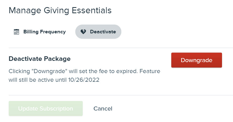Click the description's first line about fee expiring
The height and width of the screenshot is (122, 233).
[84, 71]
